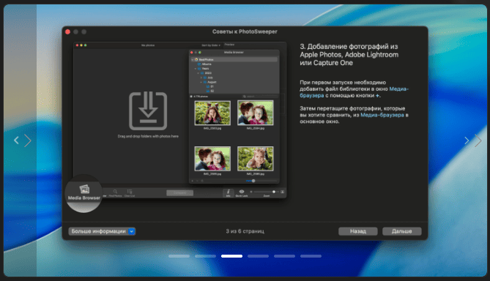Click the Назад button
The image size is (490, 281).
(358, 231)
